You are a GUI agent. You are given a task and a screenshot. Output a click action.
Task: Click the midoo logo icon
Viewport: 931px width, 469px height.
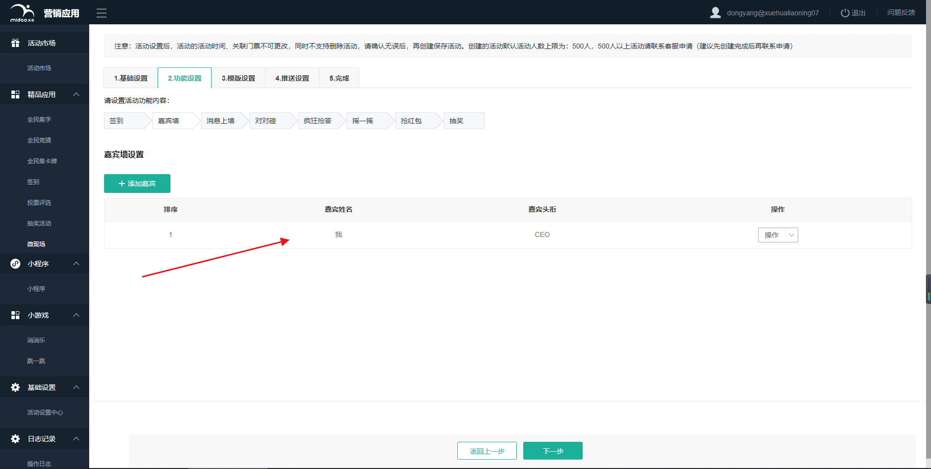[22, 13]
